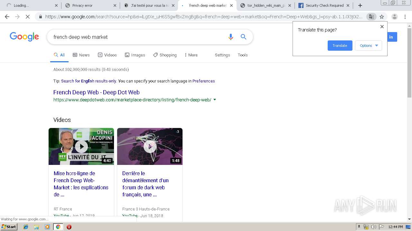Open the red Opera taskbar icon
The height and width of the screenshot is (231, 412).
click(x=69, y=227)
